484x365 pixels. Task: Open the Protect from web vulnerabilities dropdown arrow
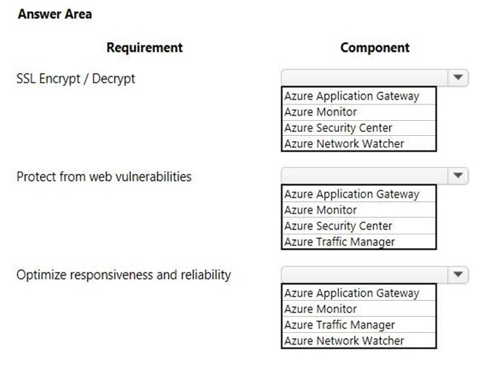pos(458,175)
